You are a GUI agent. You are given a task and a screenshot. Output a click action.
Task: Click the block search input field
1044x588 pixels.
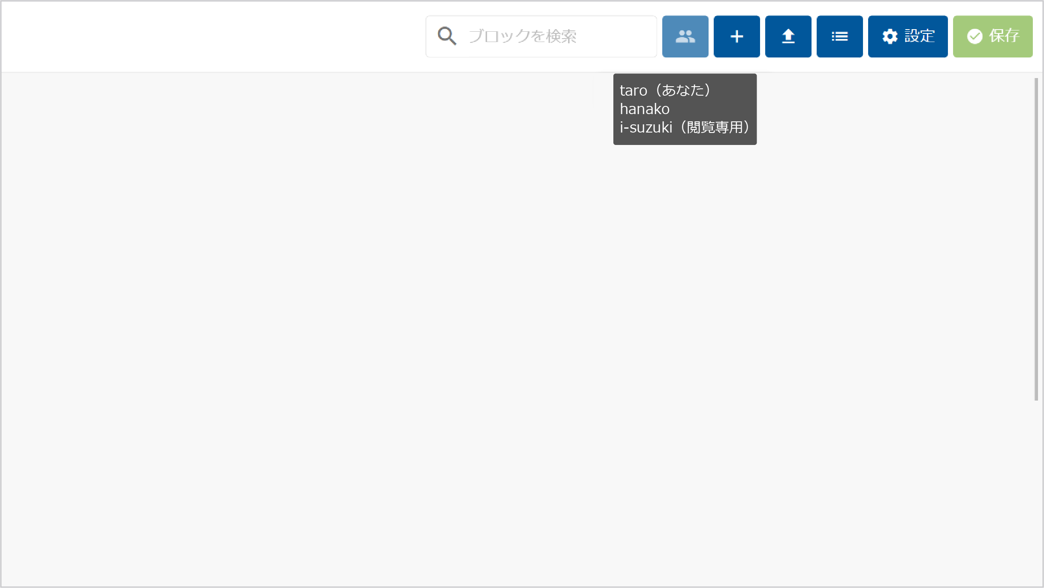[x=541, y=36]
